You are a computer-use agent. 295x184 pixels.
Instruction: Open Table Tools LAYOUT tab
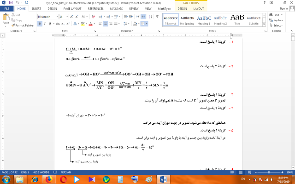pyautogui.click(x=199, y=9)
